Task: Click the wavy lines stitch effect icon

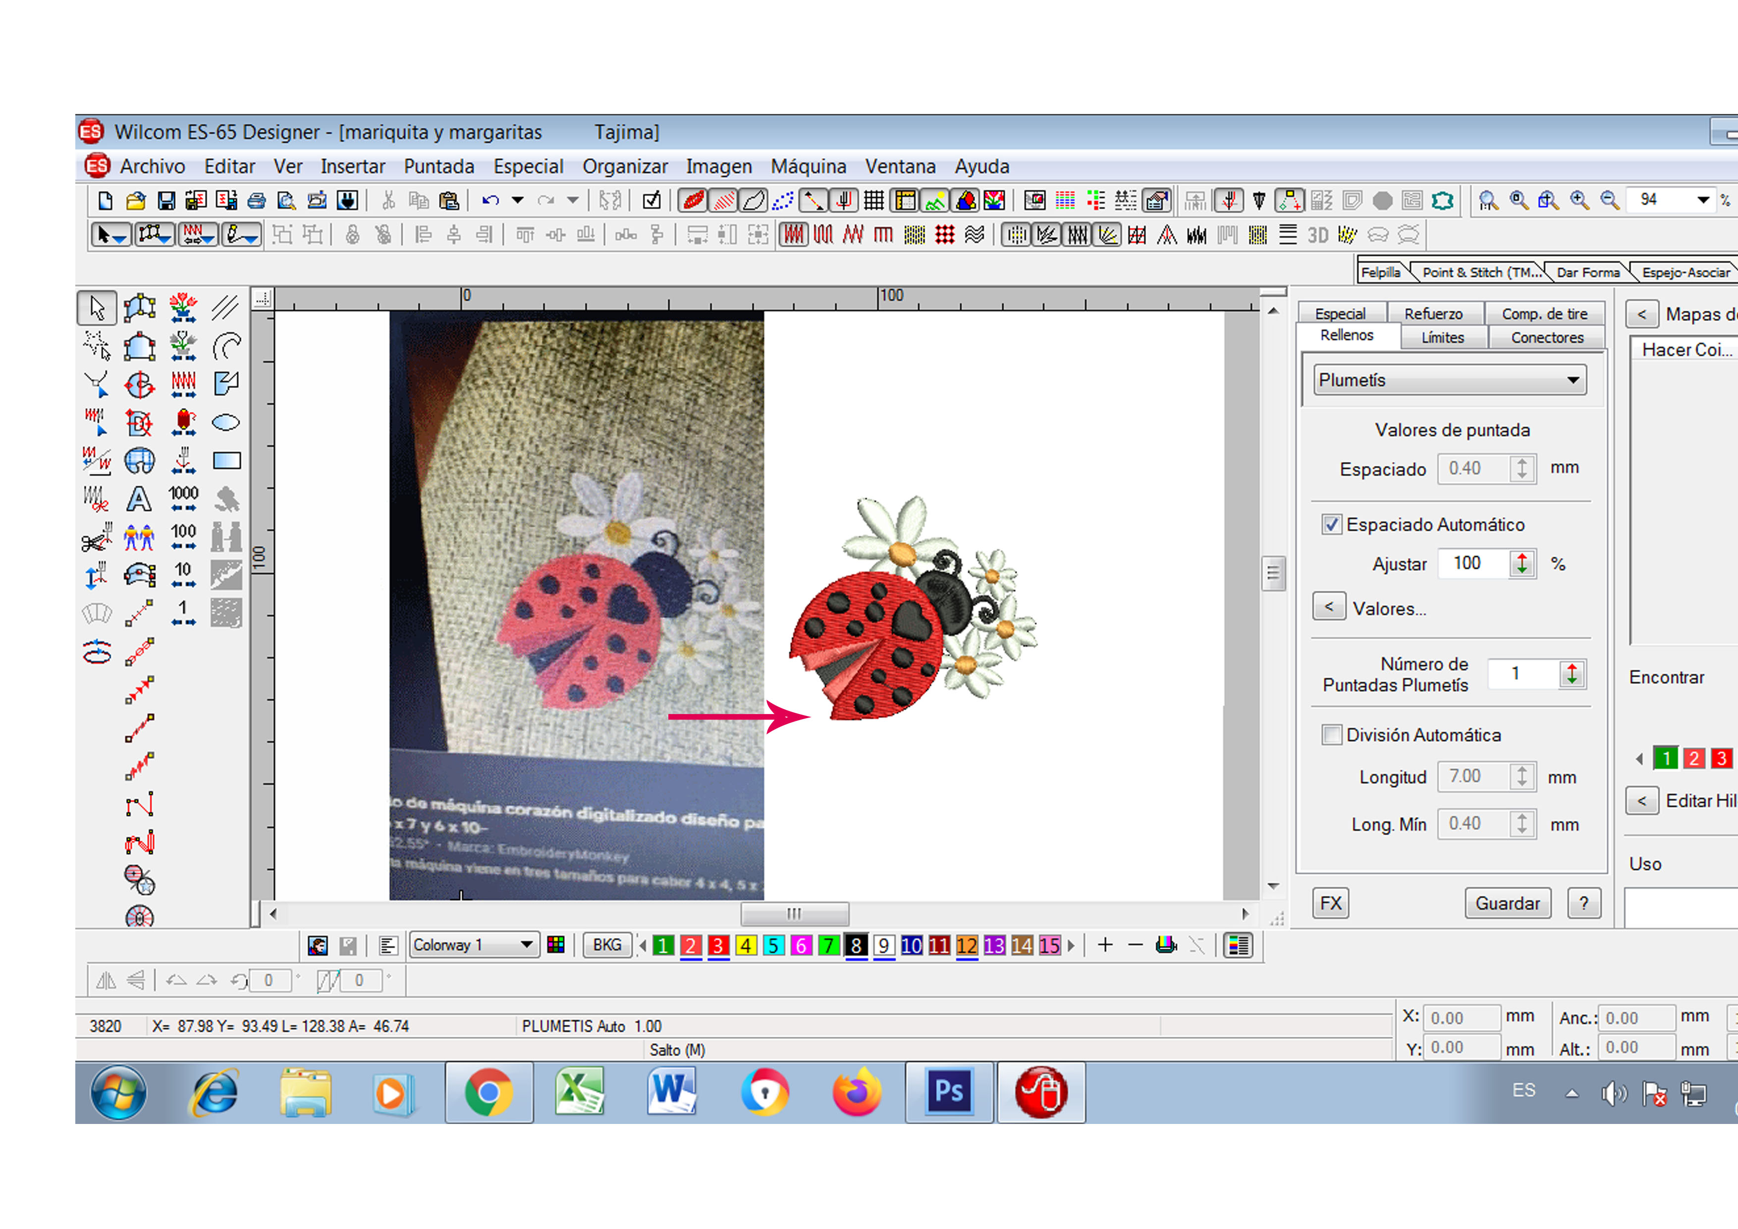Action: [975, 235]
